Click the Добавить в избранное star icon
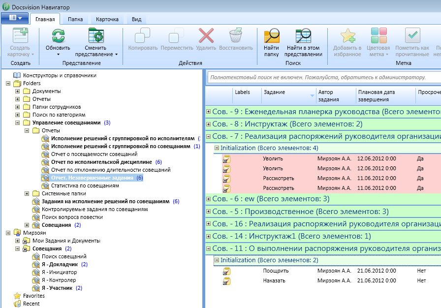The height and width of the screenshot is (308, 441). point(347,36)
